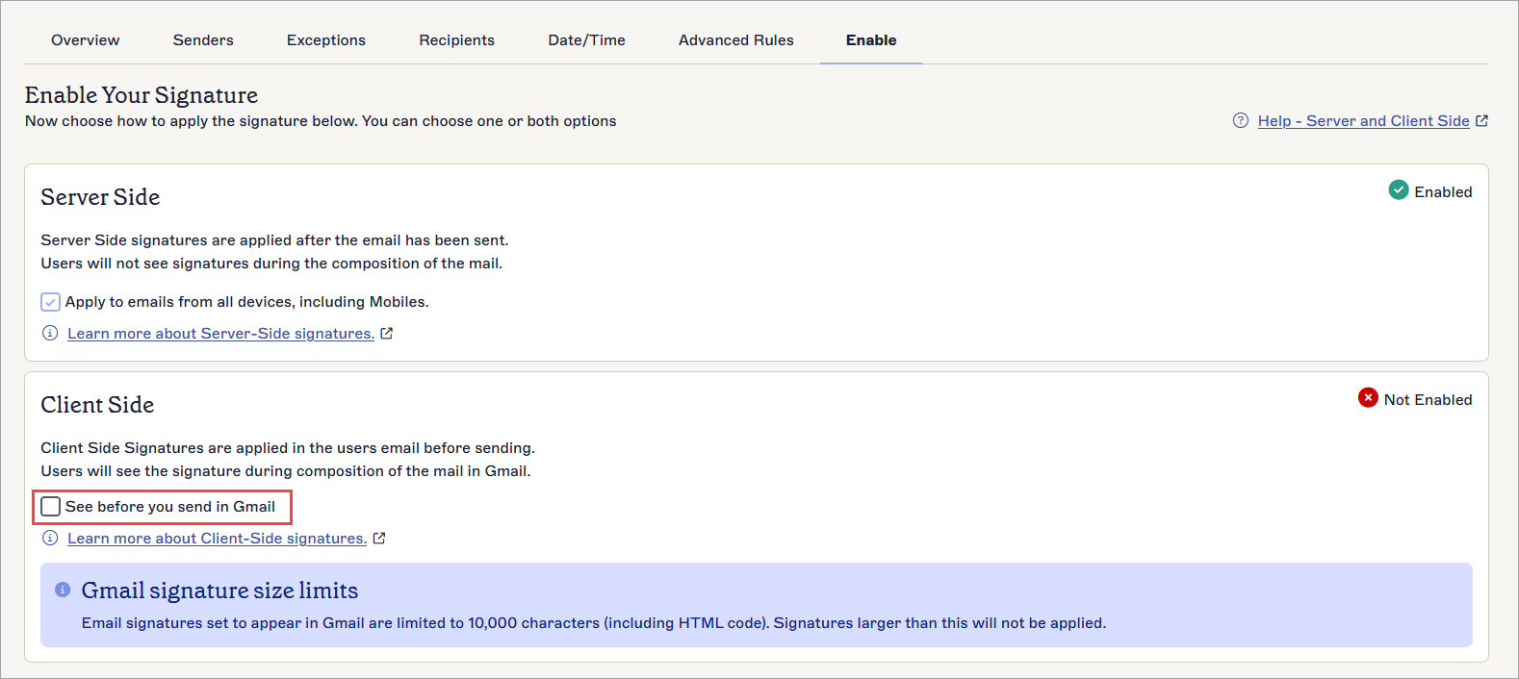Click external link icon after Client-Side signatures link
The width and height of the screenshot is (1519, 679).
[x=379, y=539]
